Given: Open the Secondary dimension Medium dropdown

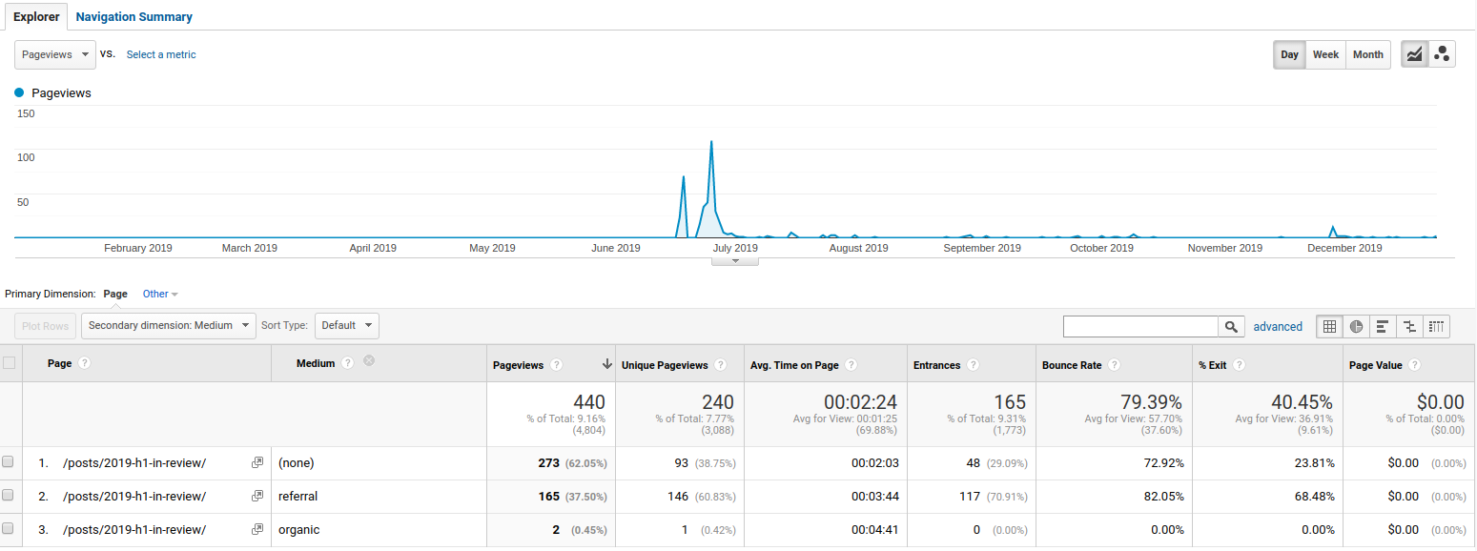Looking at the screenshot, I should [x=168, y=325].
